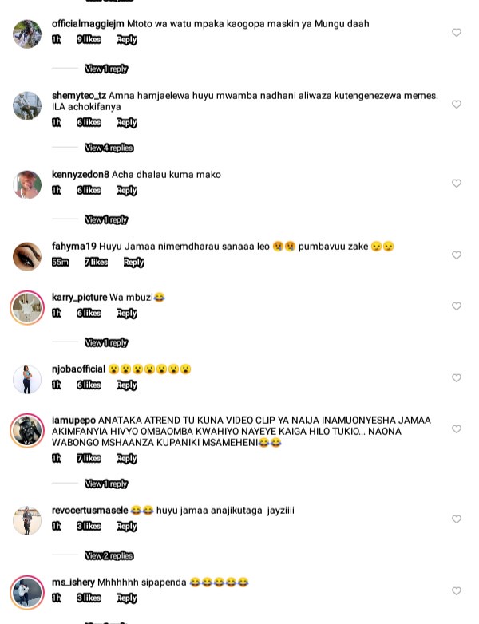Expand 'View 1 reply' under karry_picture
The height and width of the screenshot is (624, 479).
pos(106,342)
